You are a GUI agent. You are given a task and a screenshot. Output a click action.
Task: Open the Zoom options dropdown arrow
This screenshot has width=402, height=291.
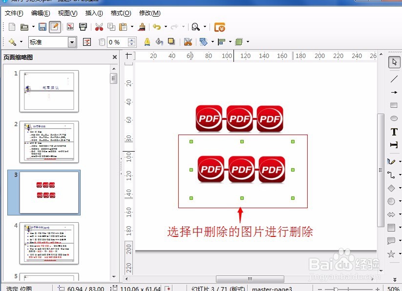(205, 26)
